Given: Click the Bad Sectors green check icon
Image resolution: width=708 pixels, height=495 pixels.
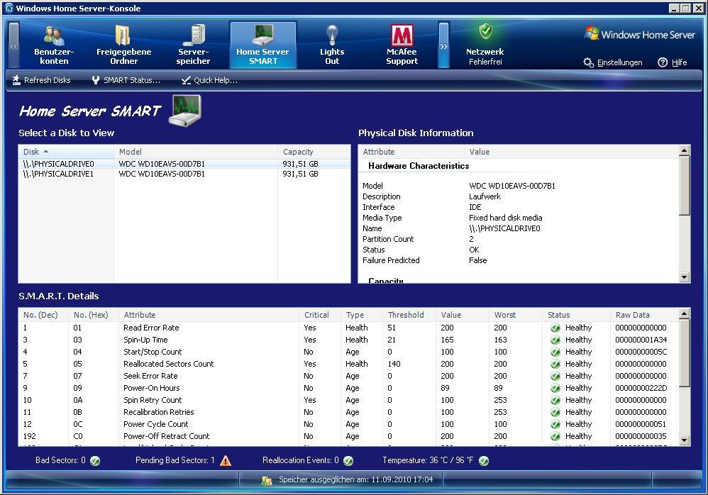Looking at the screenshot, I should tap(95, 461).
